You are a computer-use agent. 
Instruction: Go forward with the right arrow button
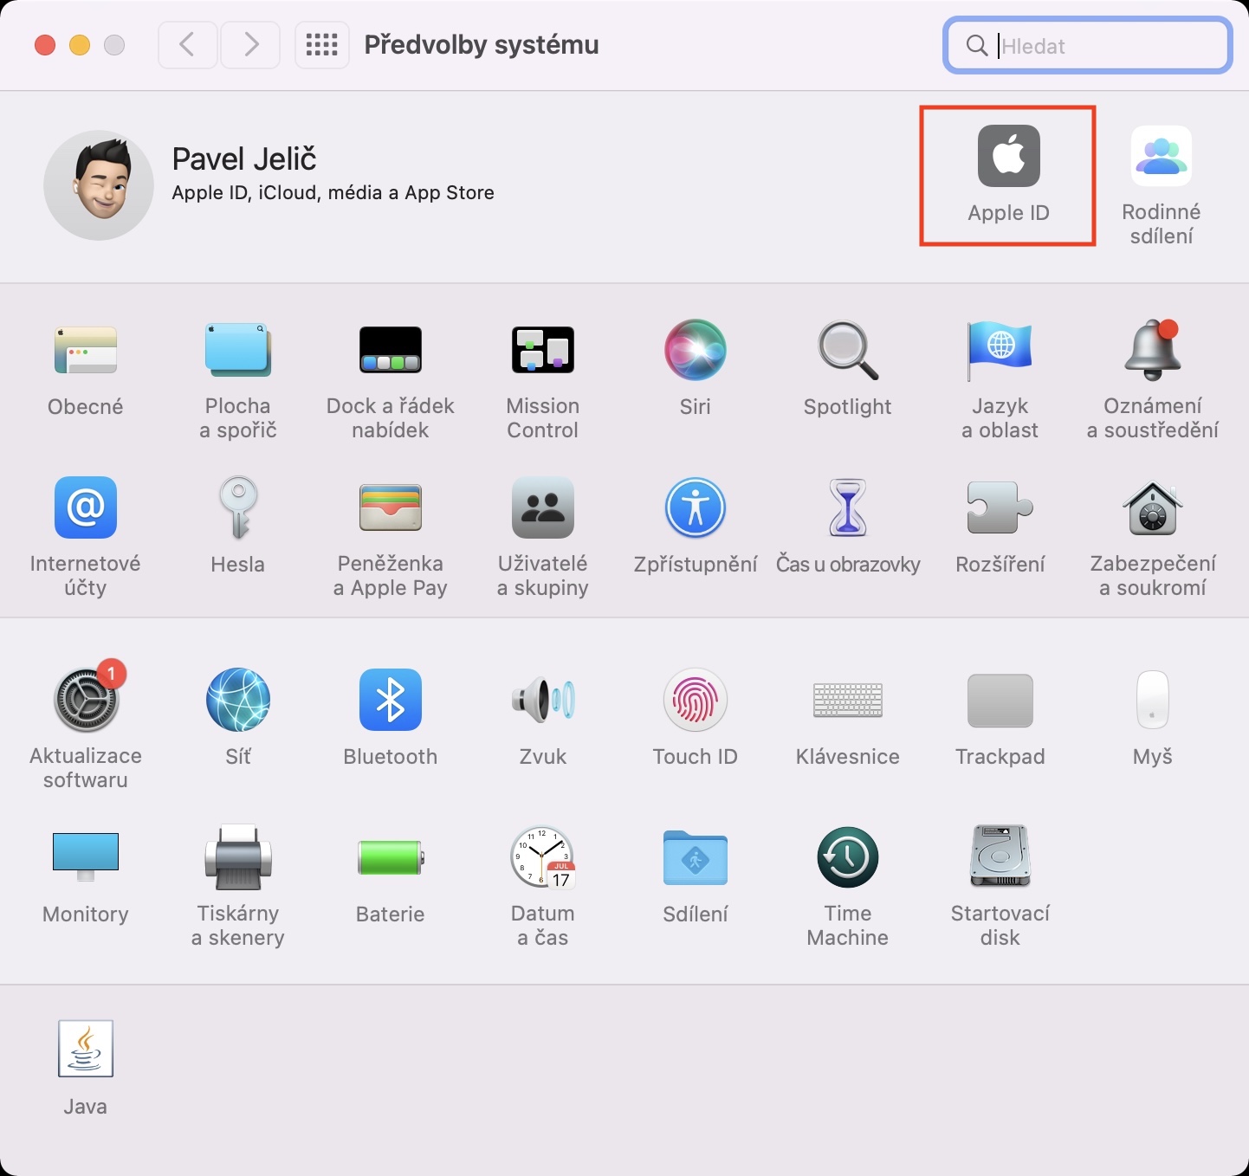pyautogui.click(x=250, y=45)
